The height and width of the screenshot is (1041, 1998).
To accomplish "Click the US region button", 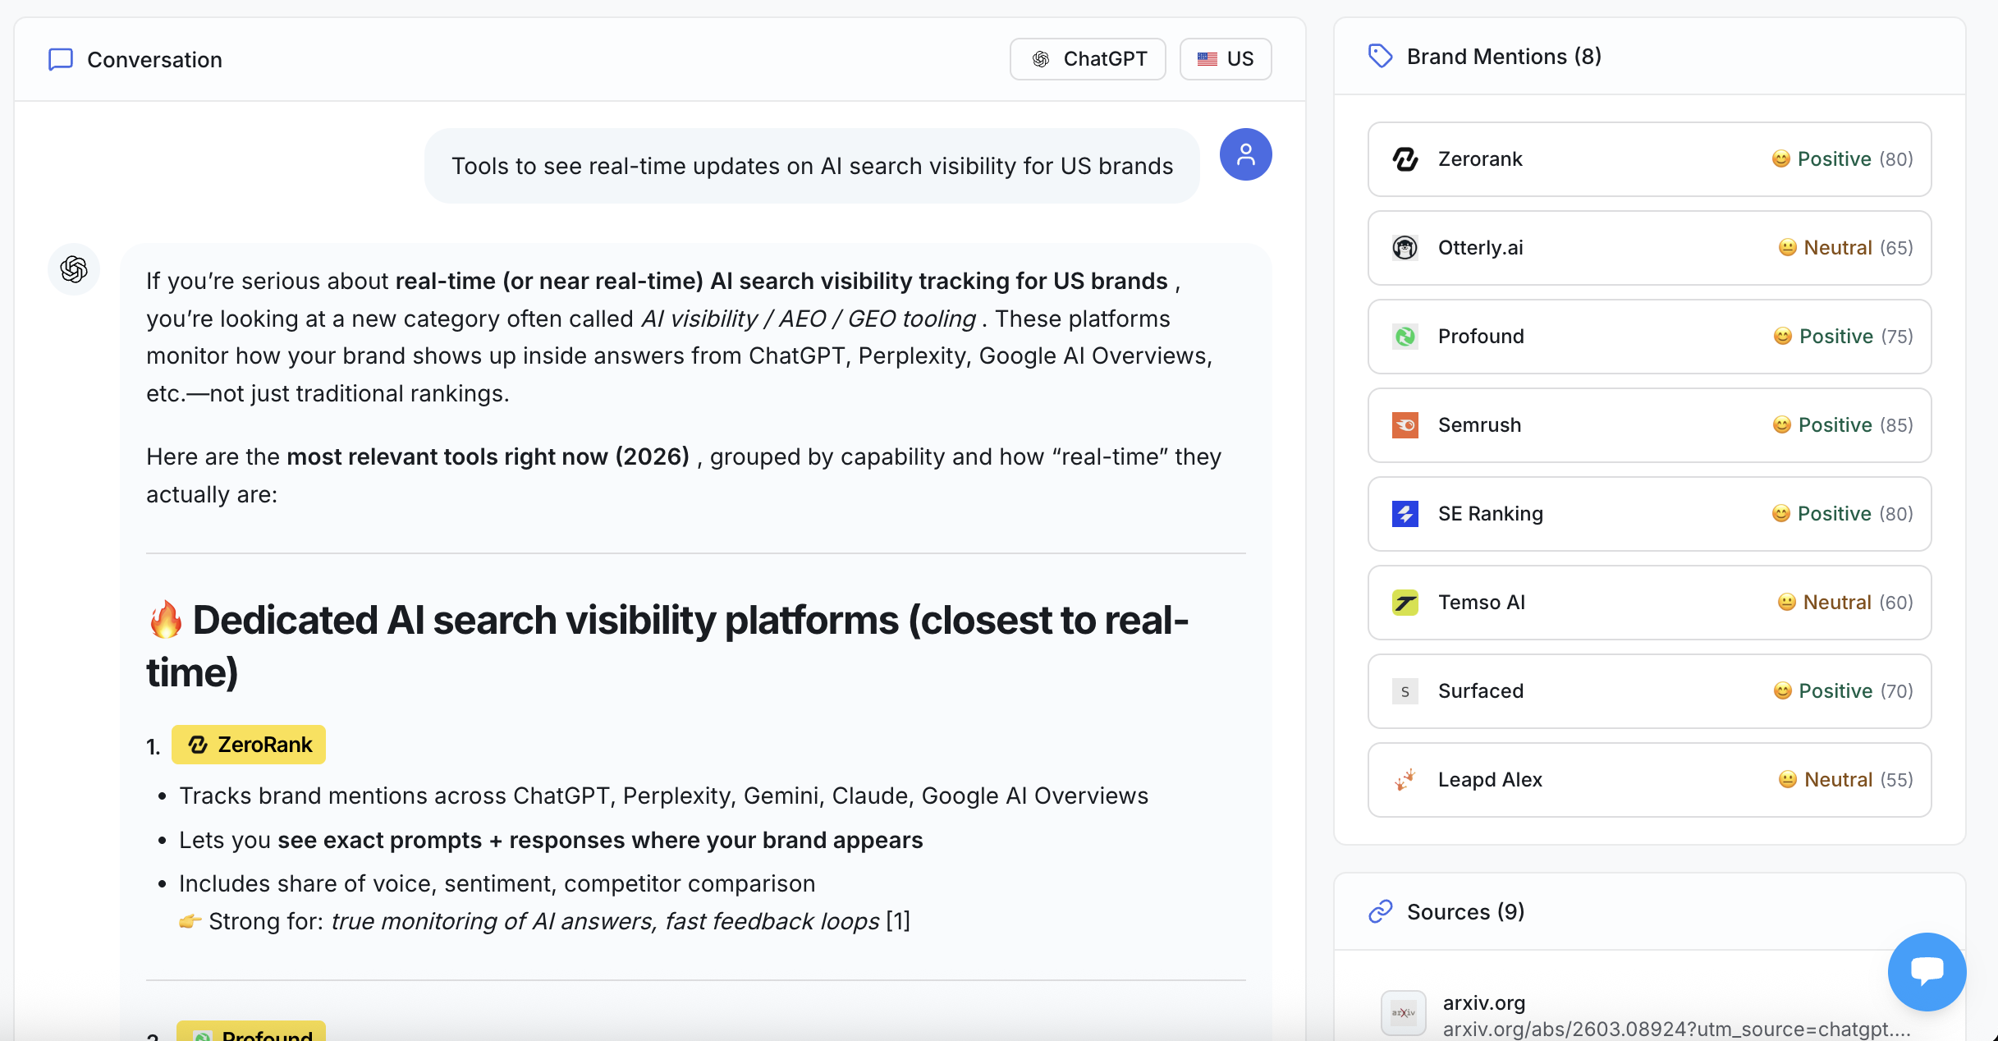I will point(1226,59).
